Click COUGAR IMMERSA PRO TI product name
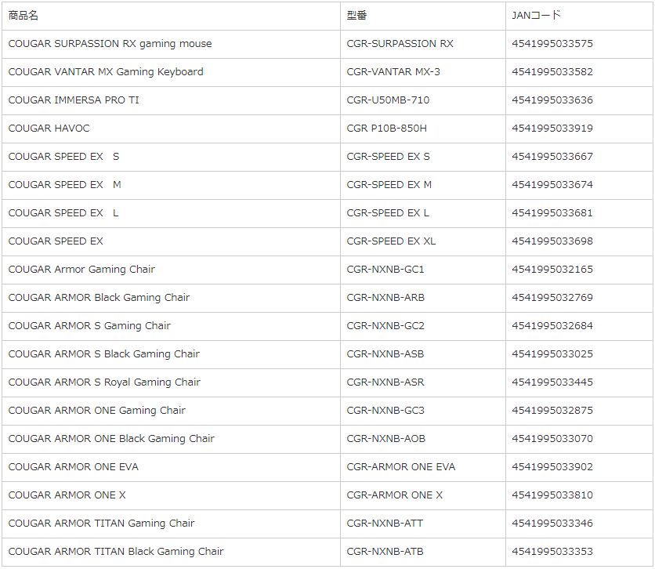 (74, 100)
